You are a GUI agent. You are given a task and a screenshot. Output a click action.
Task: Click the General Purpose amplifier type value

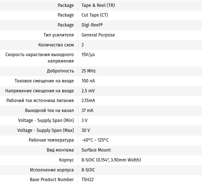(98, 35)
